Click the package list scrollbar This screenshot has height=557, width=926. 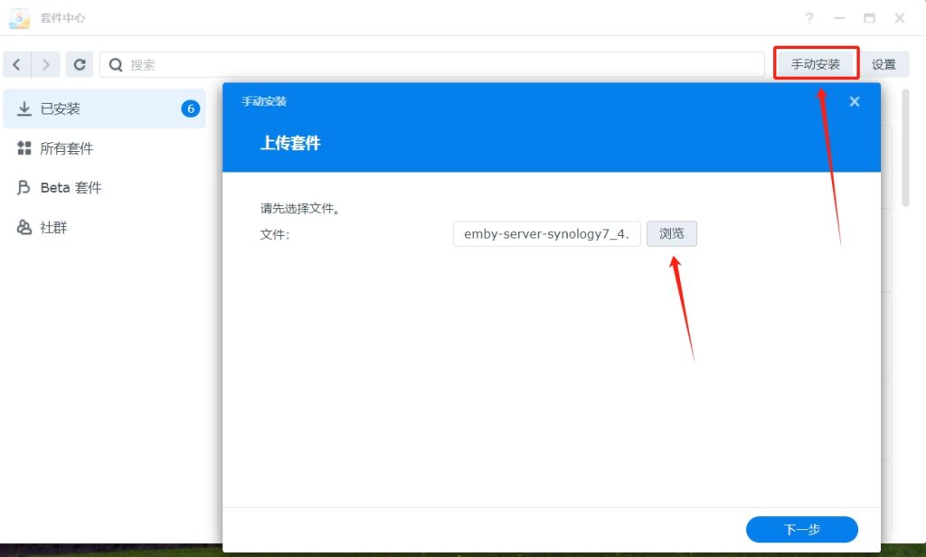click(x=905, y=147)
